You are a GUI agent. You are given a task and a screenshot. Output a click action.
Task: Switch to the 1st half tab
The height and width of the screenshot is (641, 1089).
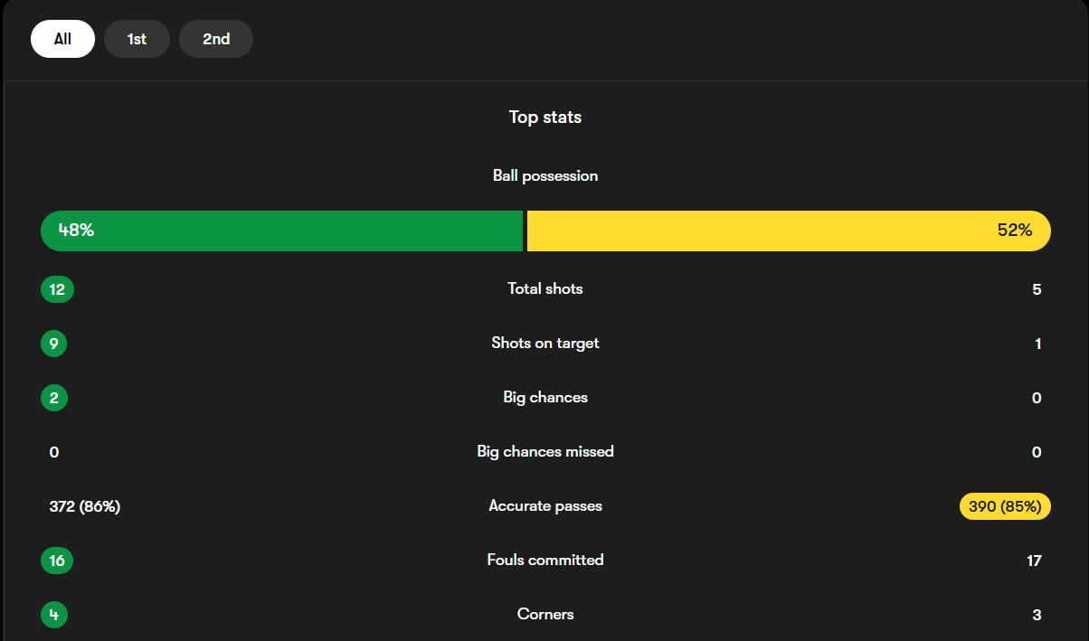(137, 39)
